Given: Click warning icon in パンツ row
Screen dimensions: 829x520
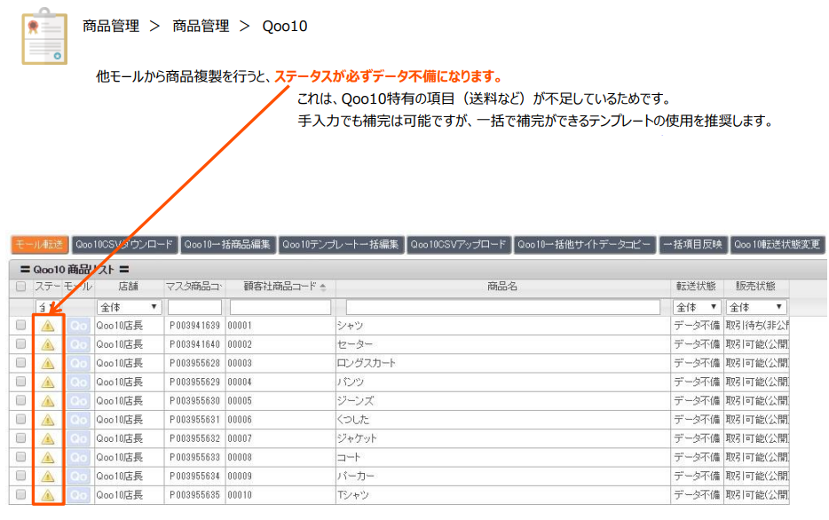Looking at the screenshot, I should [x=48, y=382].
